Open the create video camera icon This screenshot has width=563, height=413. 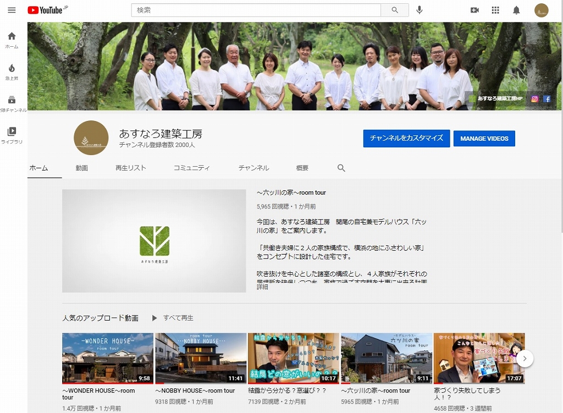[x=474, y=10]
